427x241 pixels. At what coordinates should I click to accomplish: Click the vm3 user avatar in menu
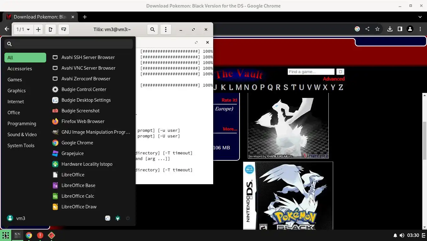[10, 218]
